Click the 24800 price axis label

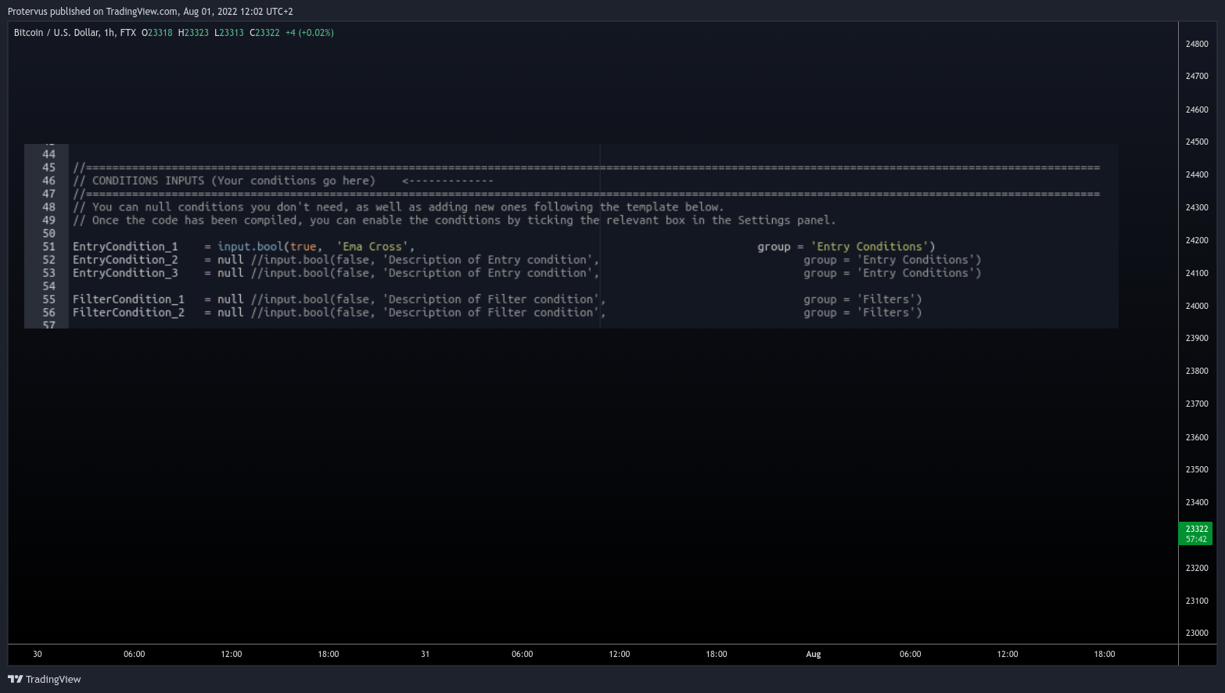tap(1197, 45)
